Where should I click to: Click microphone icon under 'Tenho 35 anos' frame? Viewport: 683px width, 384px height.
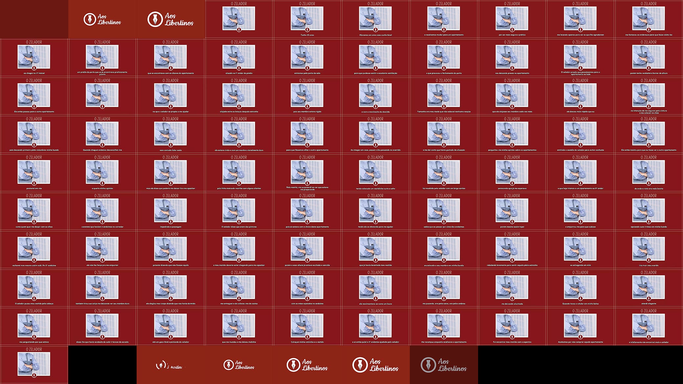307,30
